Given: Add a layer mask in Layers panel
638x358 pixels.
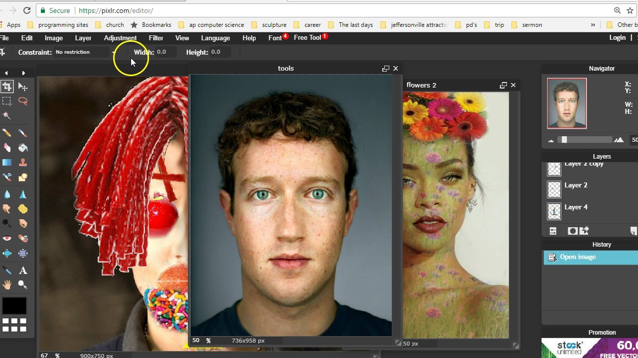Looking at the screenshot, I should 572,231.
